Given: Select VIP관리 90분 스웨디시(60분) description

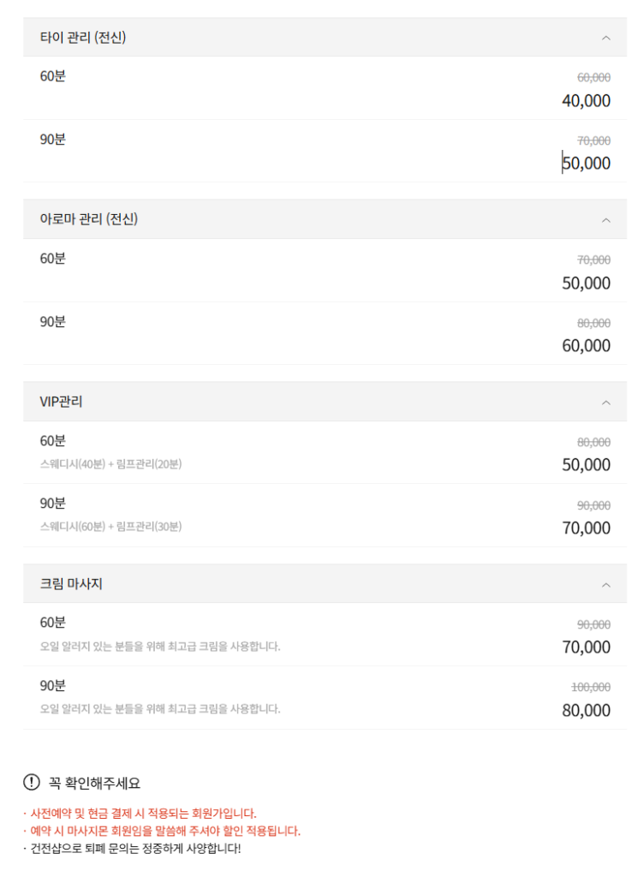Looking at the screenshot, I should pos(110,527).
